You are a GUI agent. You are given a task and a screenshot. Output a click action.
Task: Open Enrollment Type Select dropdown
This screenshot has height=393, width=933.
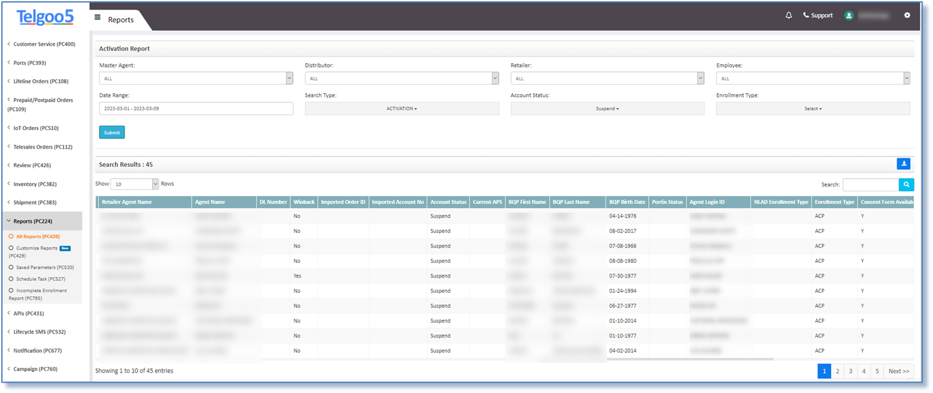pyautogui.click(x=813, y=108)
